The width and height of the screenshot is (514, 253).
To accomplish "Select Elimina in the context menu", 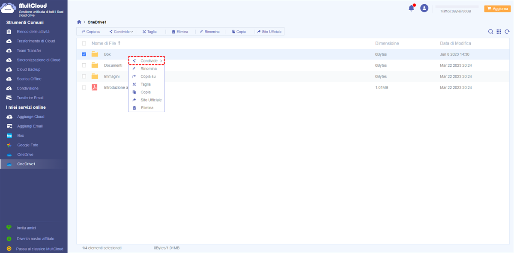I will [x=147, y=108].
